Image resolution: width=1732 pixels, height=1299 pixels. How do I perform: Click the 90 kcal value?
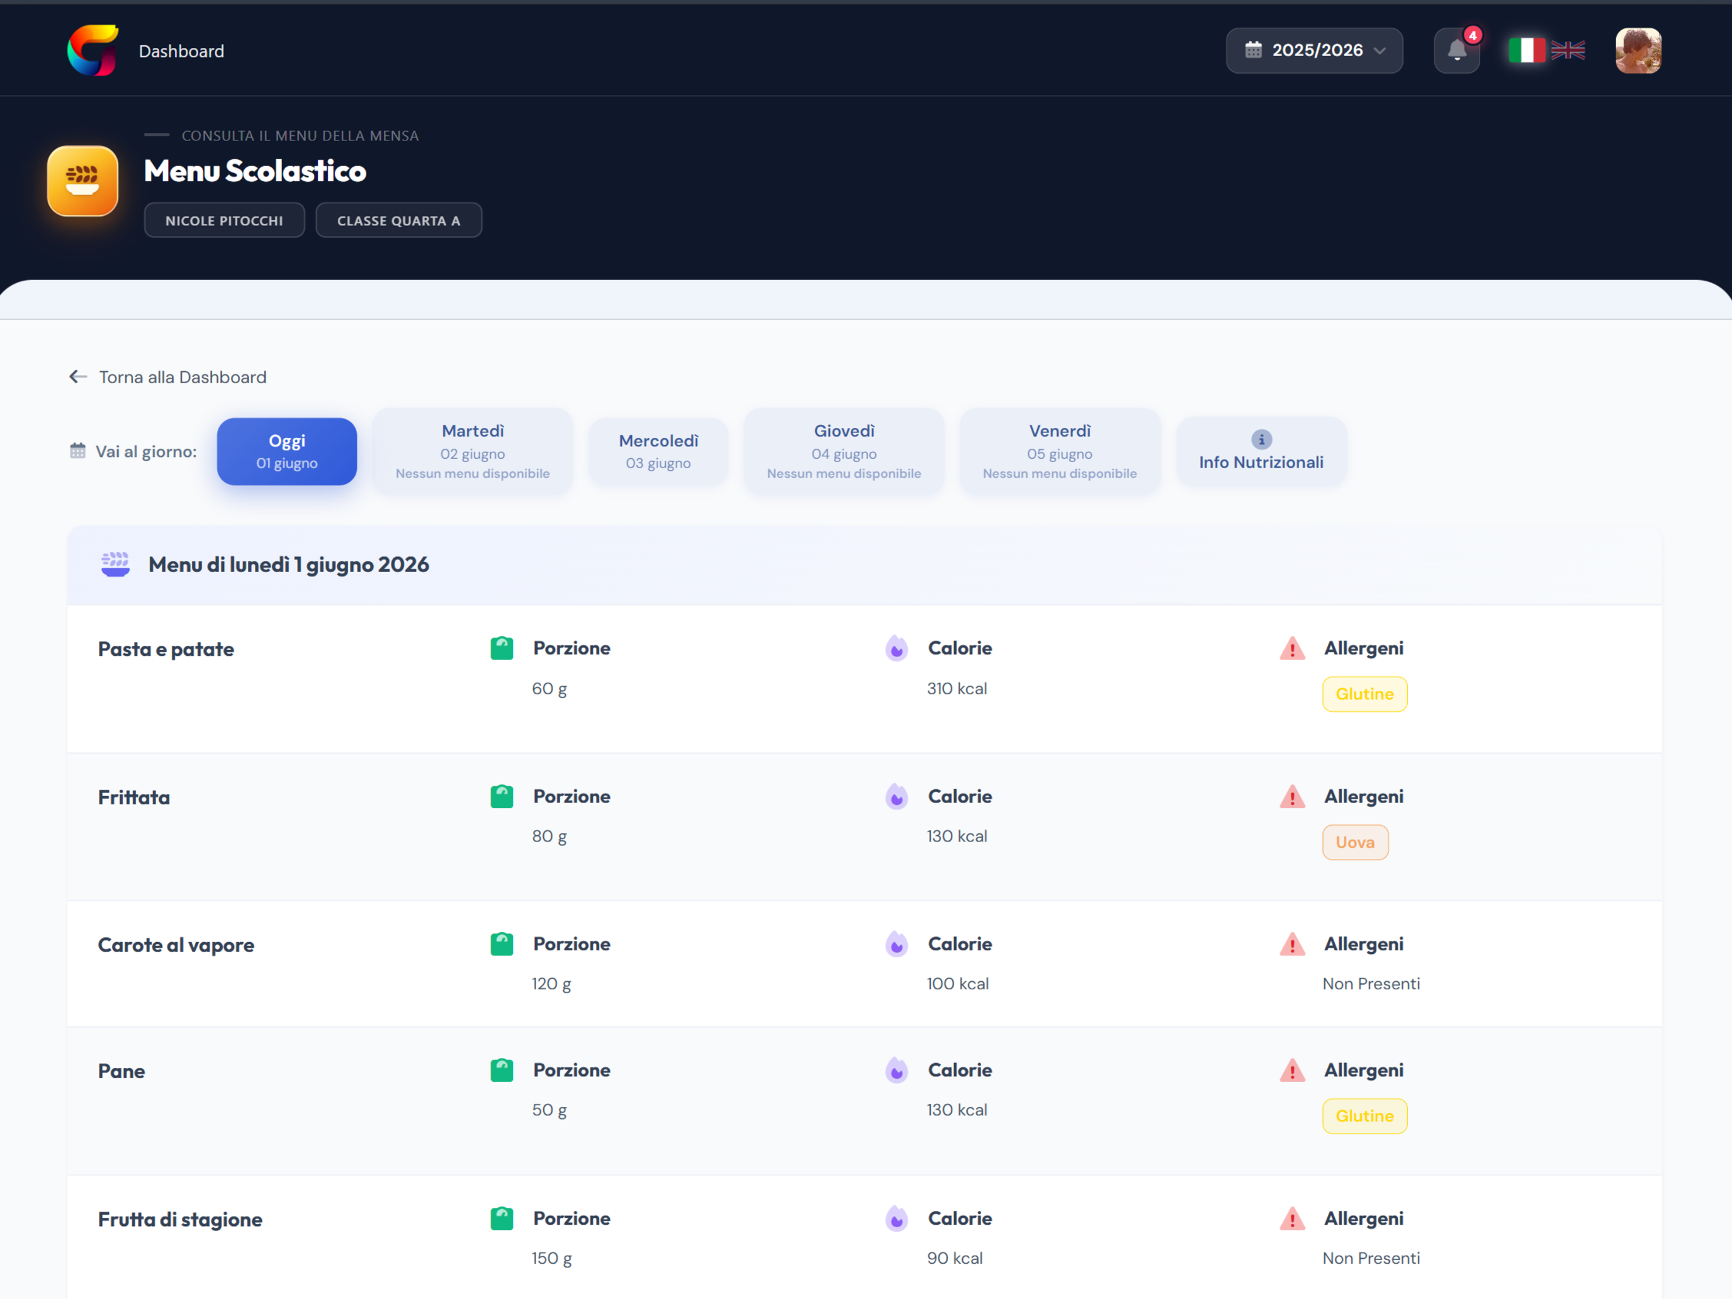click(955, 1257)
